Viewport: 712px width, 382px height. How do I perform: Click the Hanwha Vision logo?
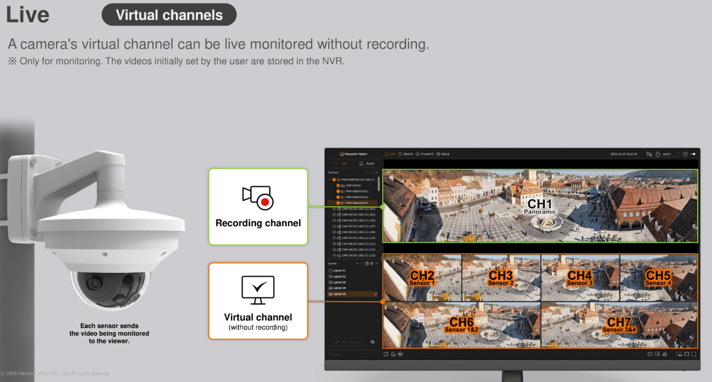[353, 154]
